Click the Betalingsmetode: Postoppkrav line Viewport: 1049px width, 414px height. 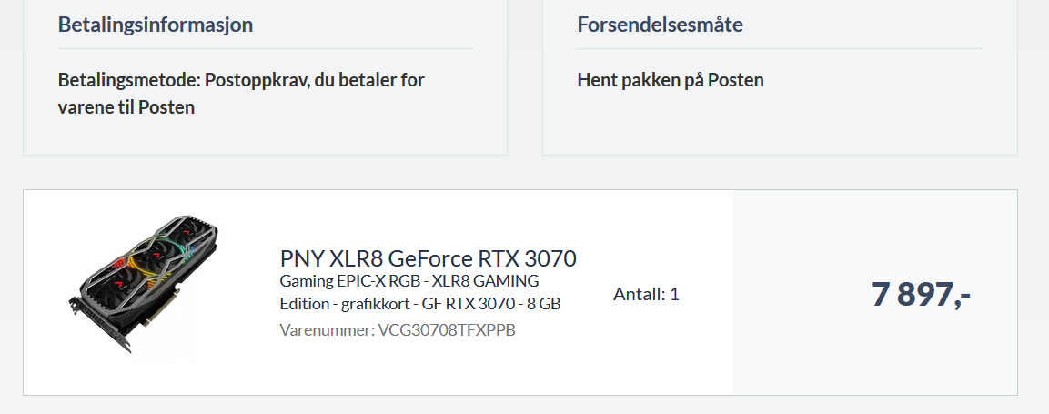point(241,81)
